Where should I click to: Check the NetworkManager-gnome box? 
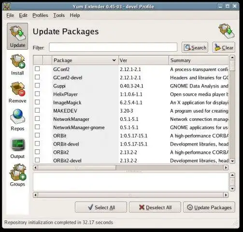click(37, 127)
